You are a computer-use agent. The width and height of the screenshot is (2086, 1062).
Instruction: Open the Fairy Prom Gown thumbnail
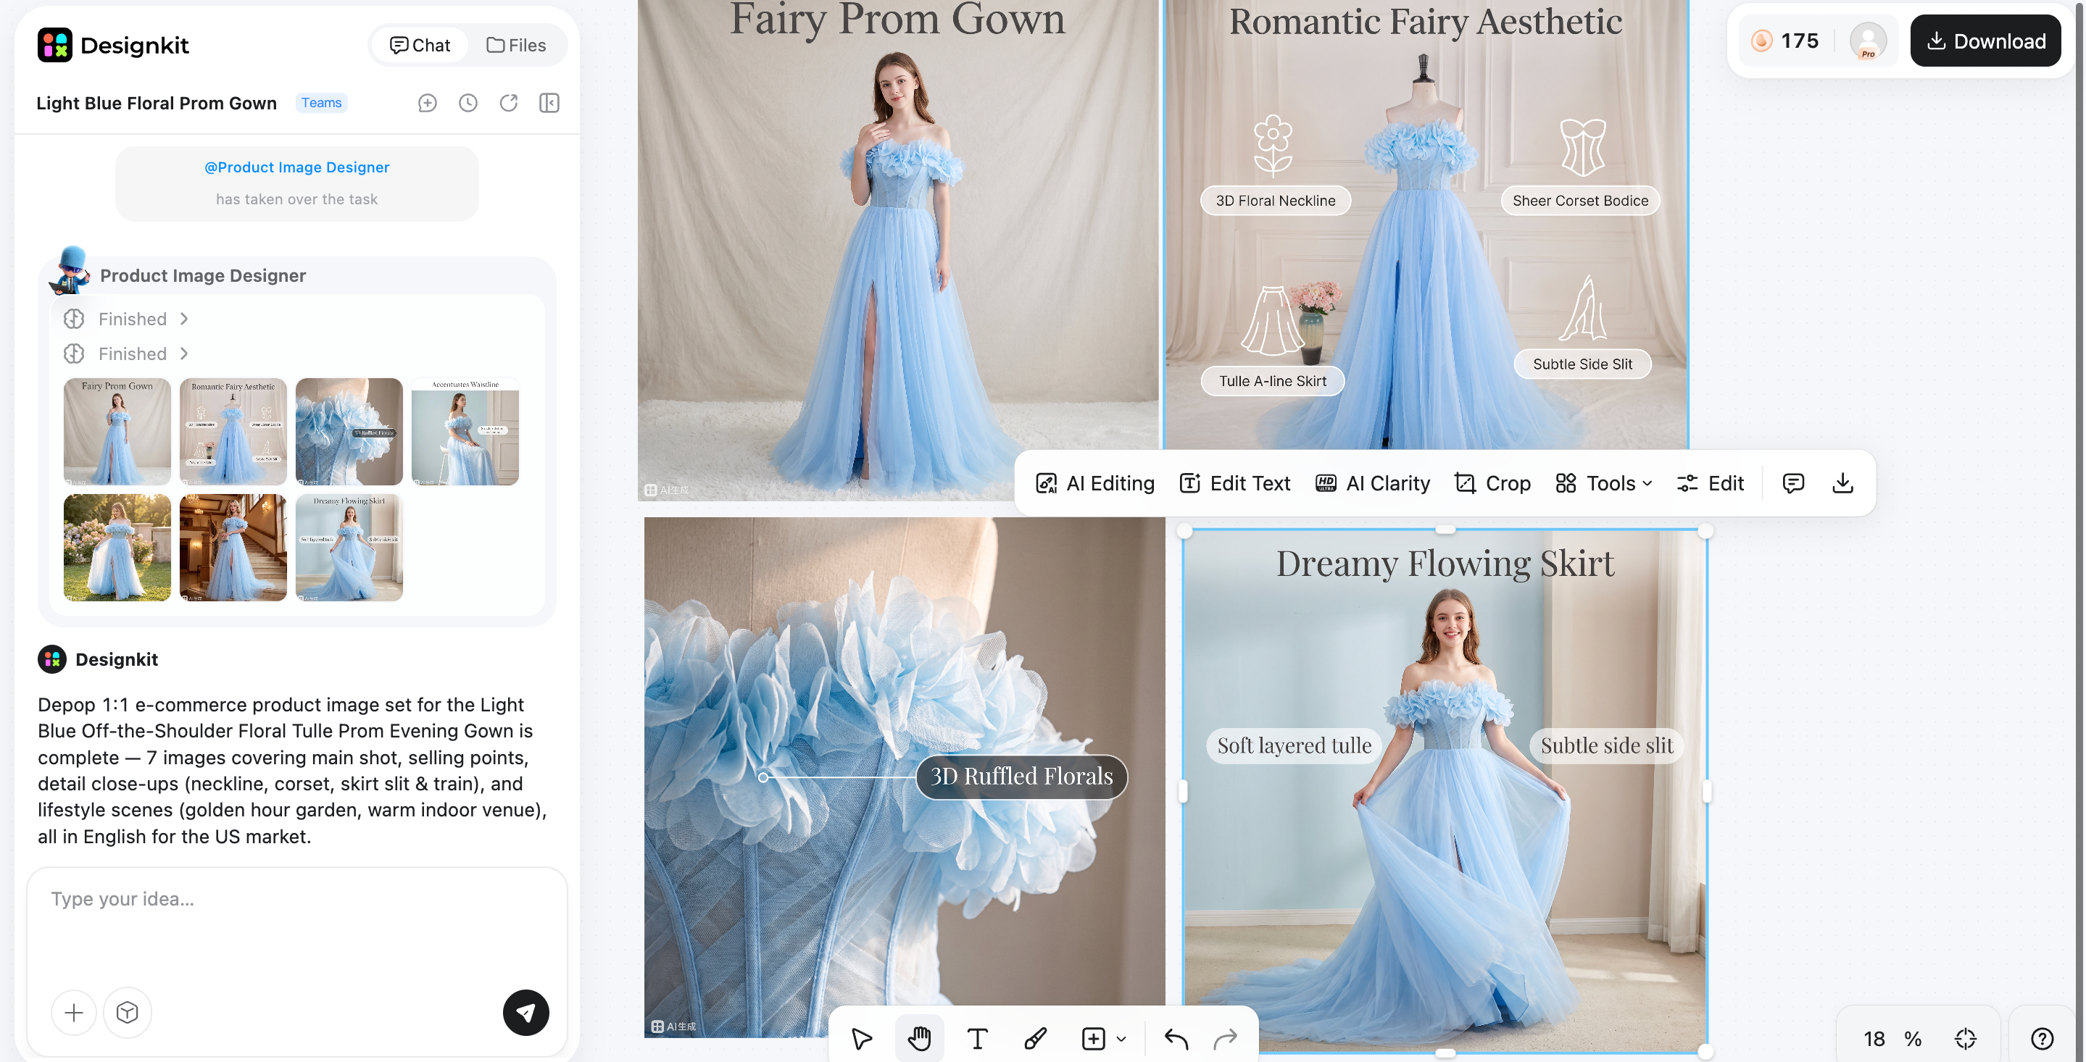[117, 432]
